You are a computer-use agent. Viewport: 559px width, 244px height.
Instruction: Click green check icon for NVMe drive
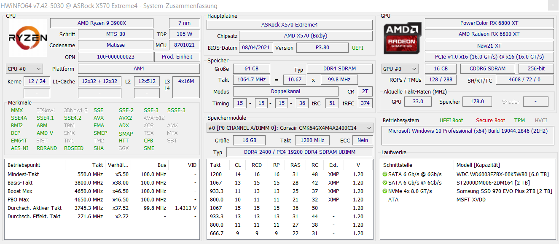coord(385,191)
